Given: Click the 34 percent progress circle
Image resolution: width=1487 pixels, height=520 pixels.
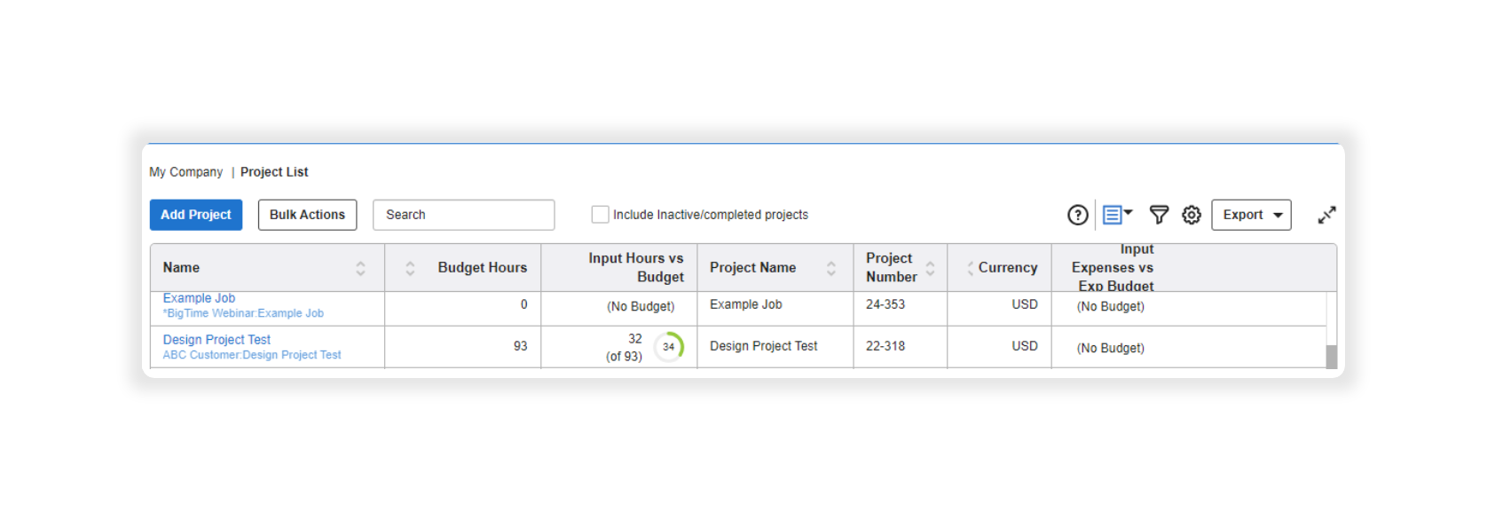Looking at the screenshot, I should coord(669,347).
